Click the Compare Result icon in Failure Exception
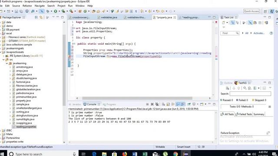Screen dimensions: 278x156 268,133
